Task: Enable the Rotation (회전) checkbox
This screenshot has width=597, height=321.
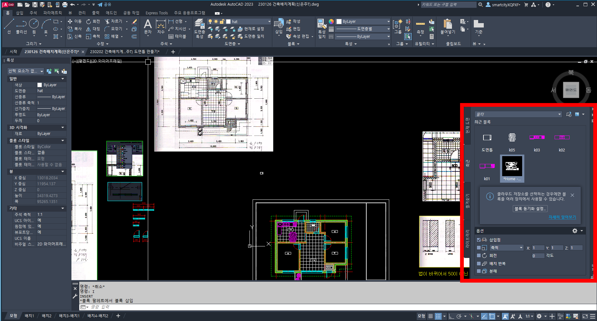Action: tap(479, 255)
